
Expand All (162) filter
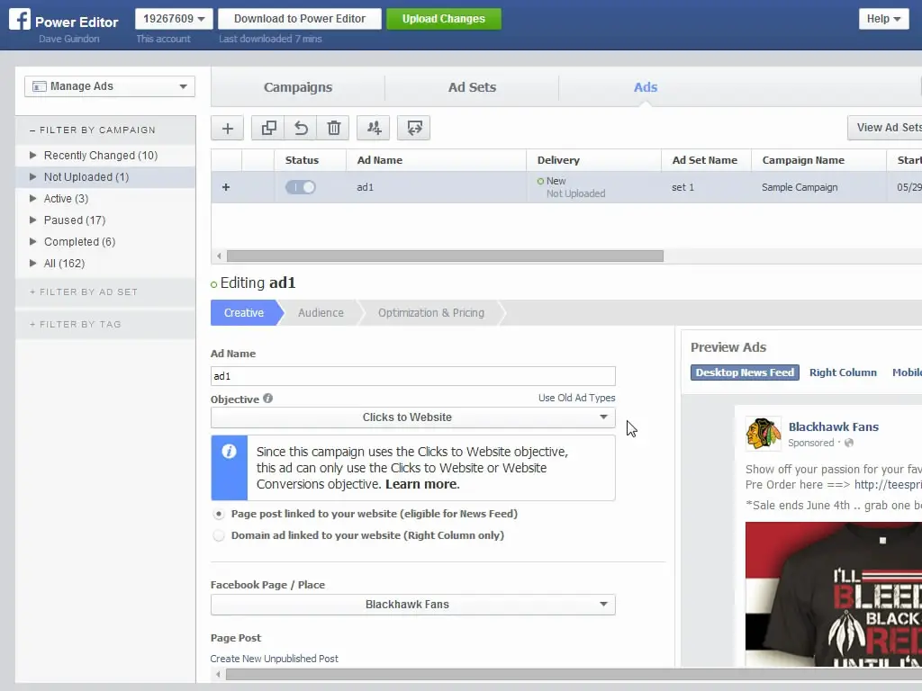coord(33,264)
